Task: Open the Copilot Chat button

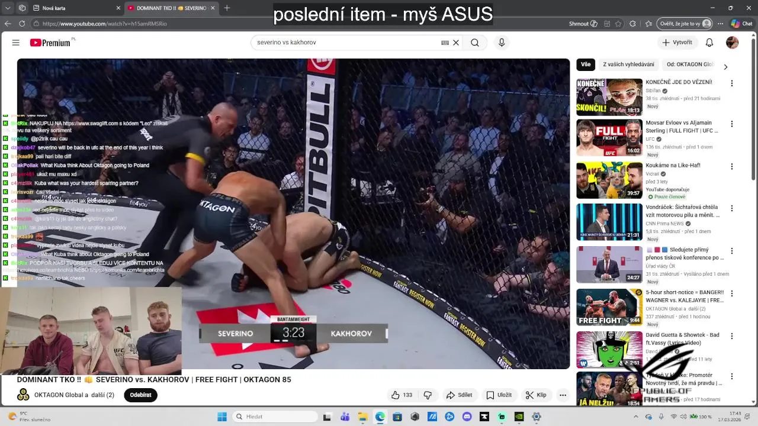Action: pos(741,24)
